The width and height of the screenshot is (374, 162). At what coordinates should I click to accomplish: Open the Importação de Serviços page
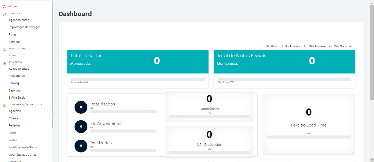point(24,27)
